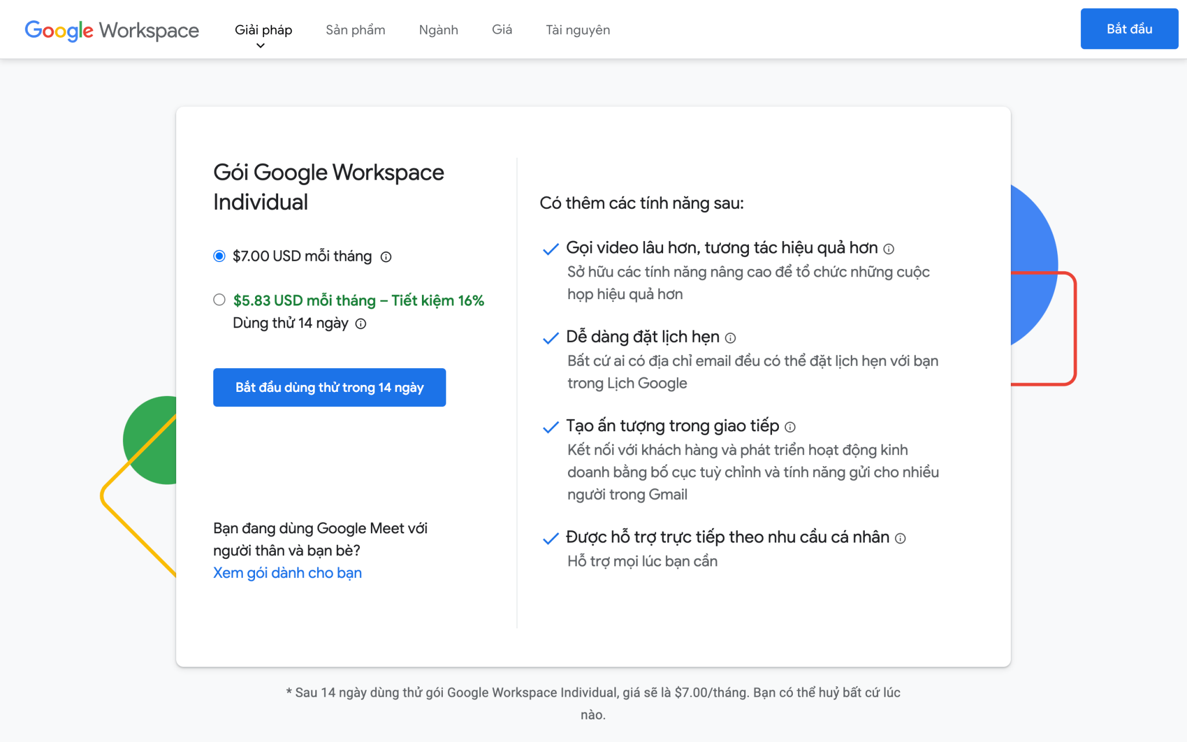Screen dimensions: 1187x742
Task: Click the Bắt đầu button
Action: (x=1128, y=28)
